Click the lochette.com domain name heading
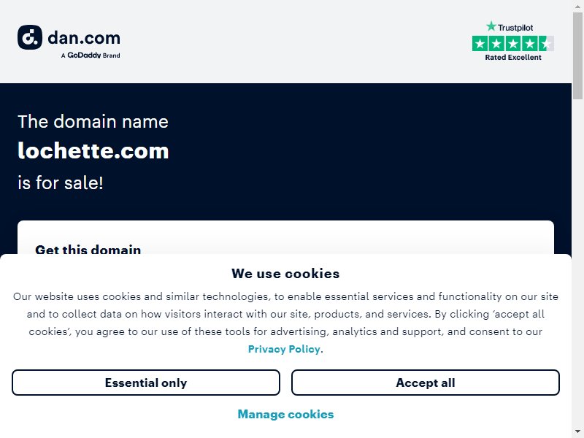The width and height of the screenshot is (584, 438). click(93, 151)
